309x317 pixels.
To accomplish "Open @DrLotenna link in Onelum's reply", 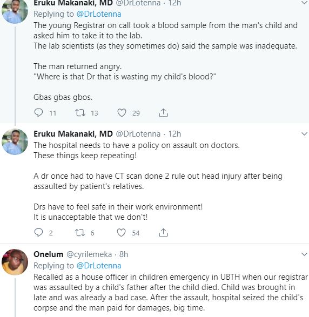I will tap(99, 266).
